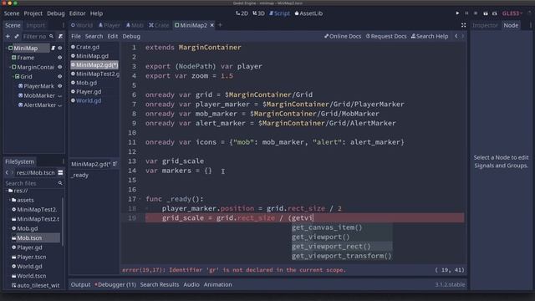Viewport: 535px width, 301px height.
Task: Switch to the Inspector tab
Action: click(x=485, y=25)
